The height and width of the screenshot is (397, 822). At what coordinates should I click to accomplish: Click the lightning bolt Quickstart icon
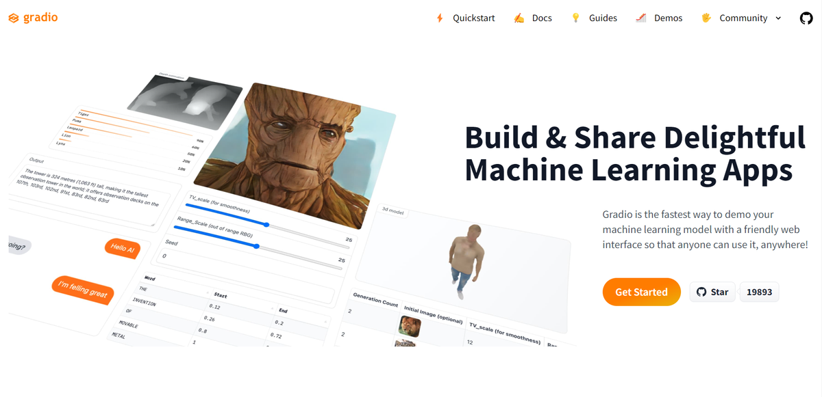440,18
